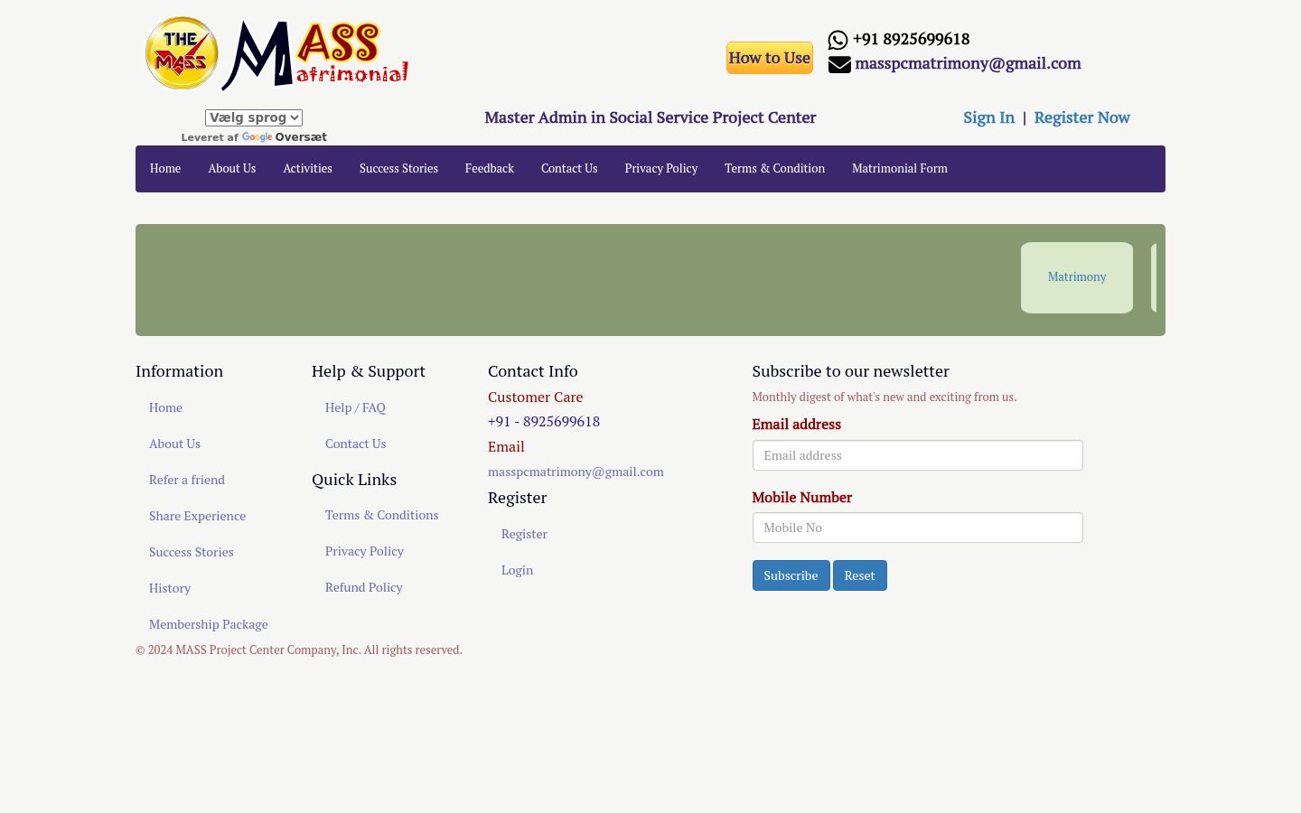Viewport: 1301px width, 813px height.
Task: Click the Register link in the footer
Action: (x=524, y=534)
